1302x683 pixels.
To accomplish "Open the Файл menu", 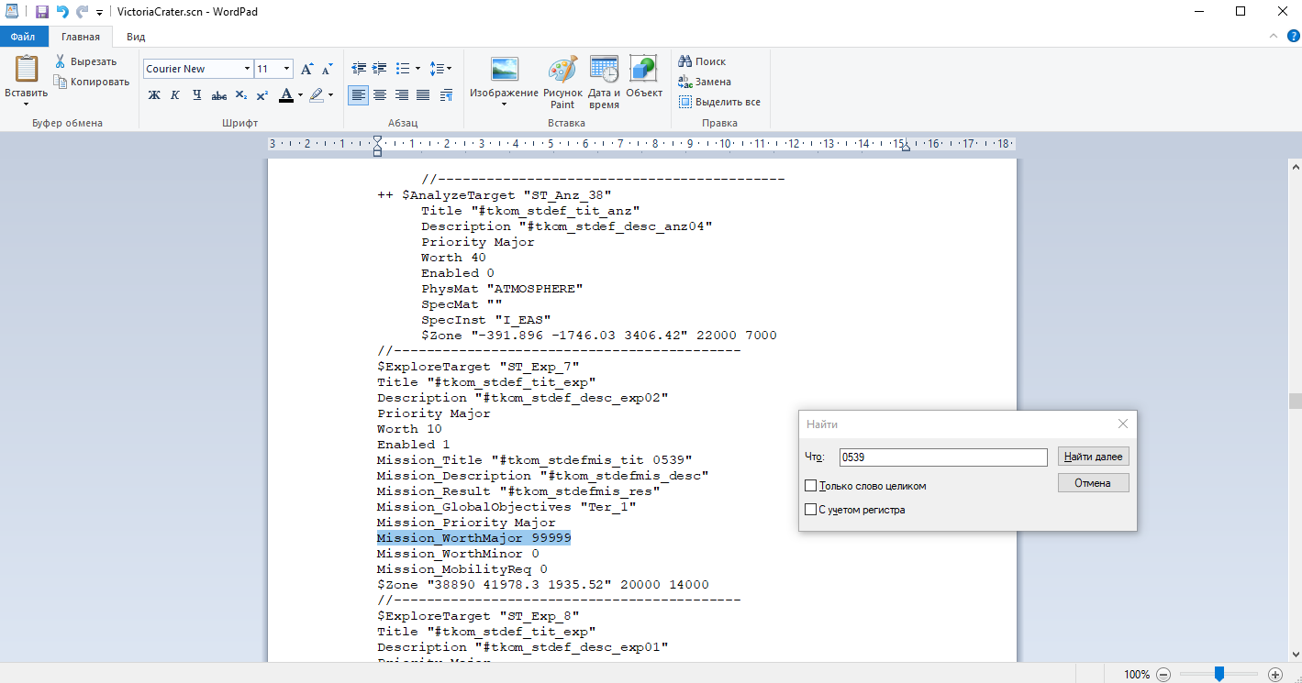I will pyautogui.click(x=23, y=37).
